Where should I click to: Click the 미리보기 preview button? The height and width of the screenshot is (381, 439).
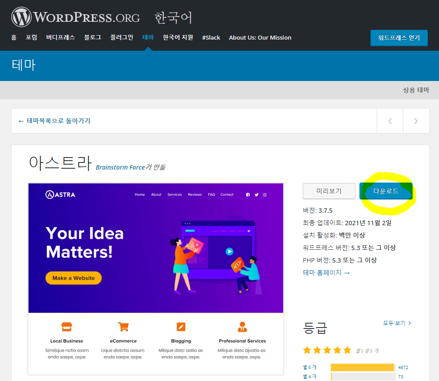329,191
